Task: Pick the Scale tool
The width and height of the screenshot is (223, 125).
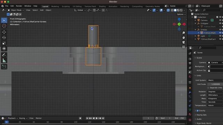Action: point(4,43)
